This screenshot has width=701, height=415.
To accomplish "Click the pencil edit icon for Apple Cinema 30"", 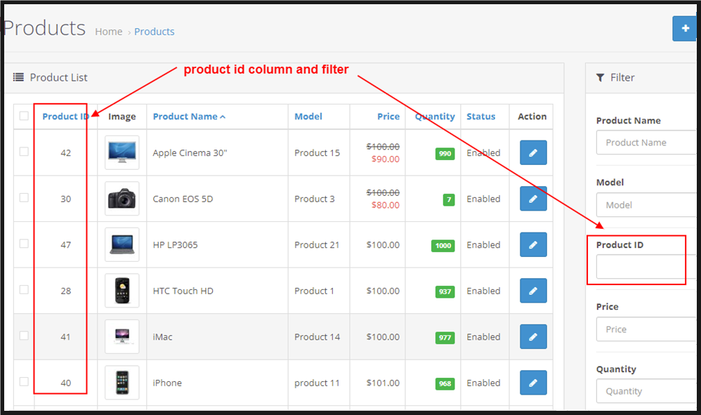I will 533,152.
